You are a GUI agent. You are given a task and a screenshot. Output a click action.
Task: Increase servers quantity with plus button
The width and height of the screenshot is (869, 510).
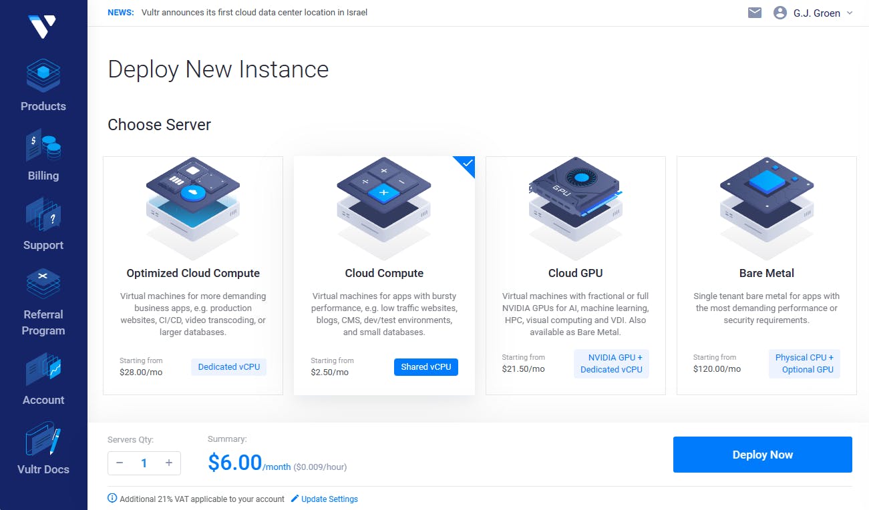point(169,463)
